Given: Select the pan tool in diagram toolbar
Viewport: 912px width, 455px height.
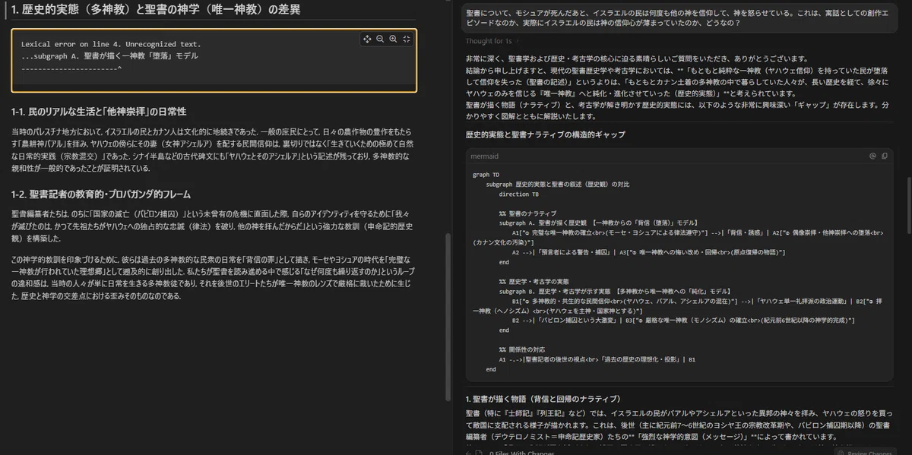Looking at the screenshot, I should coord(367,39).
